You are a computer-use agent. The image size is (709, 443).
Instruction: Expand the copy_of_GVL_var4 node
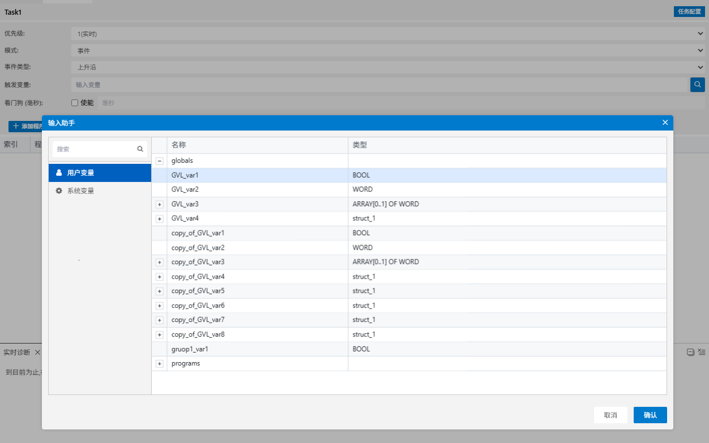(159, 277)
